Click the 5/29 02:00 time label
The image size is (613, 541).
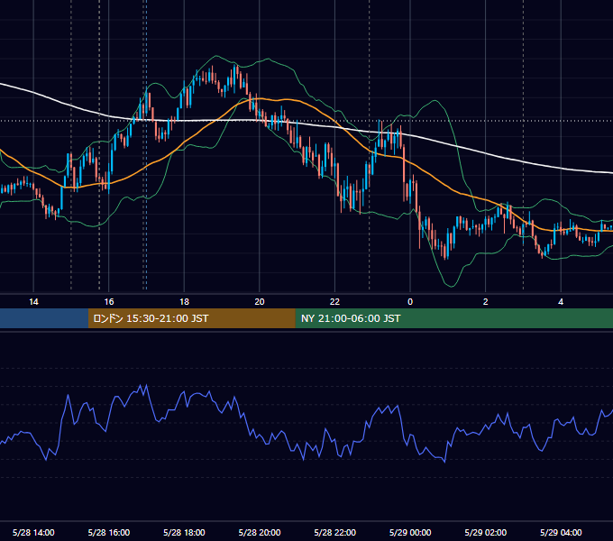(486, 532)
